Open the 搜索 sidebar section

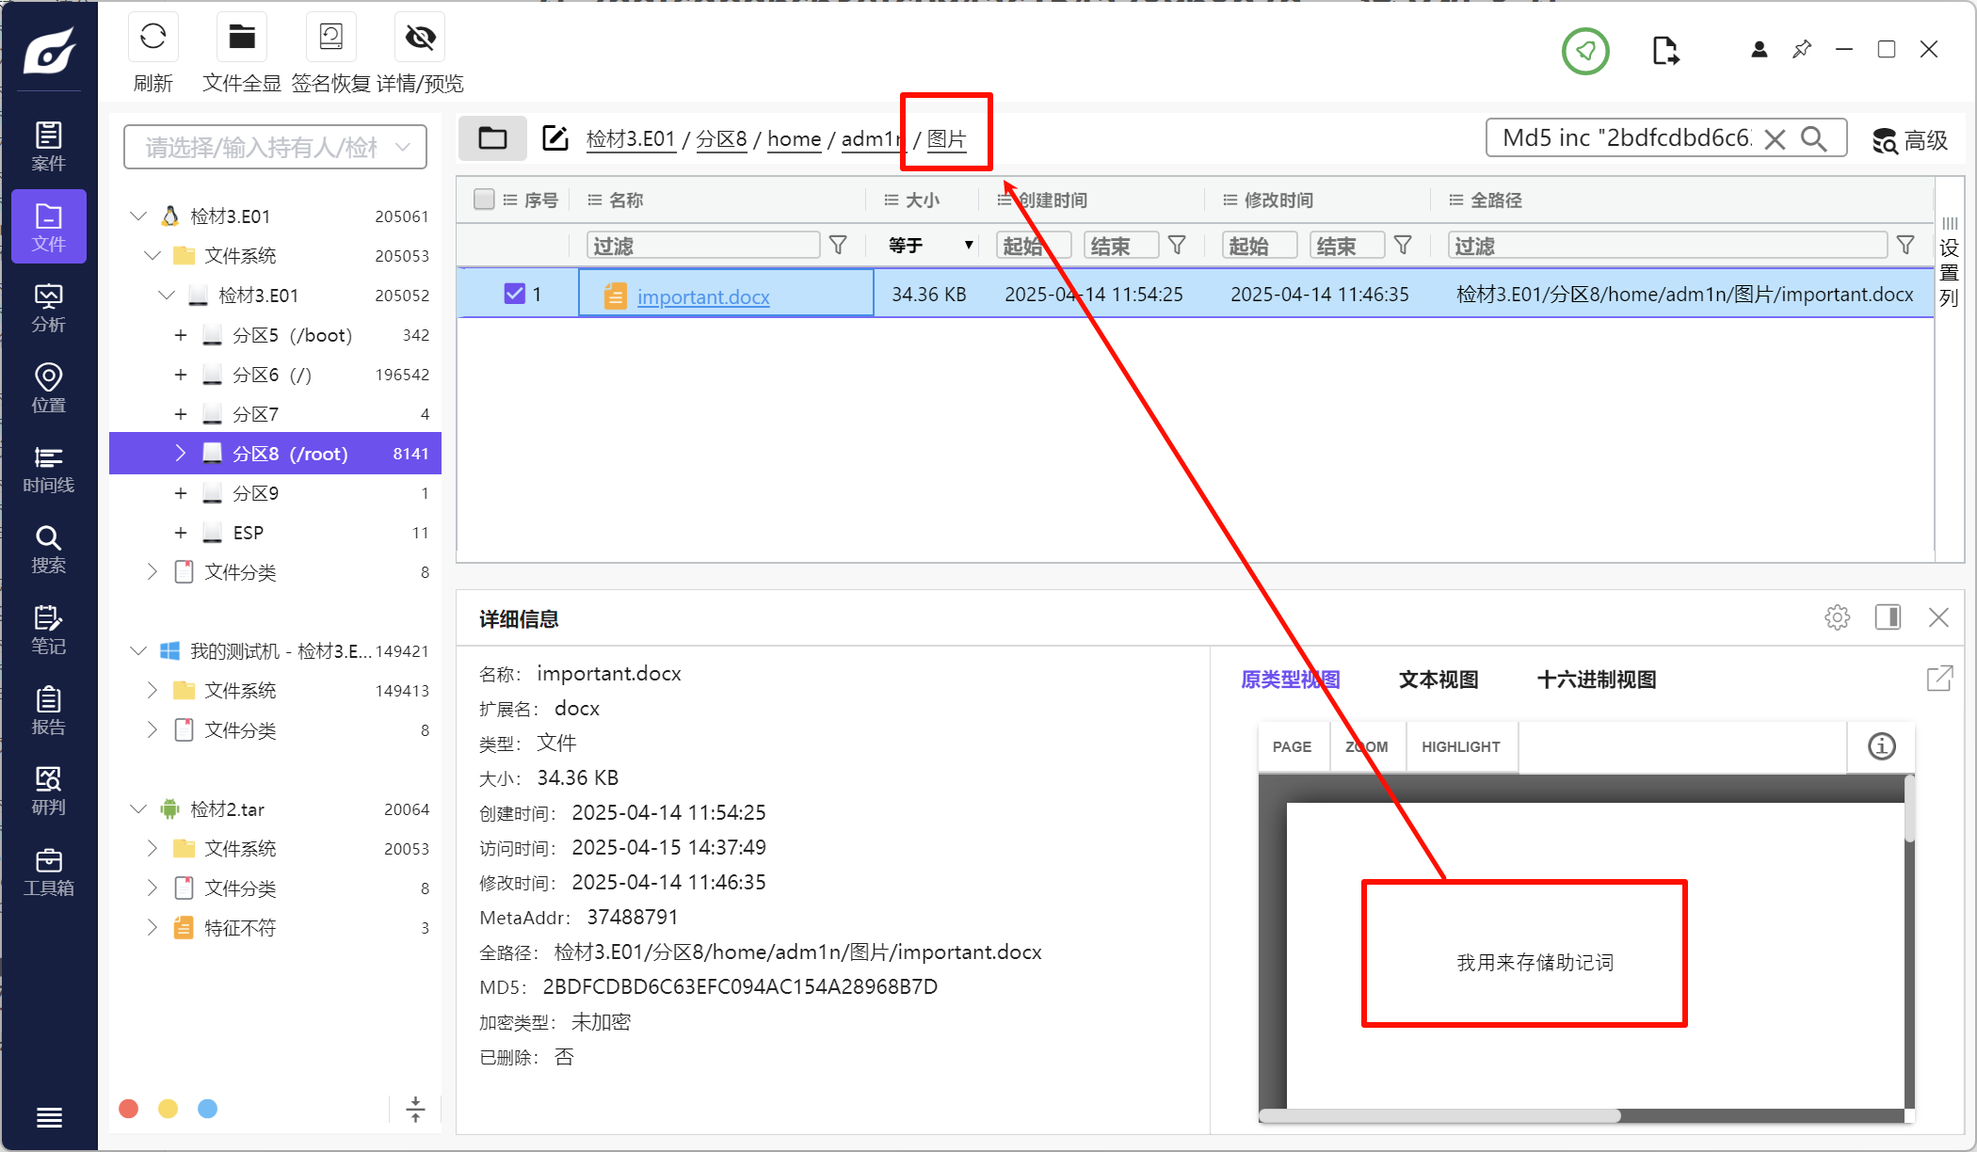point(49,549)
